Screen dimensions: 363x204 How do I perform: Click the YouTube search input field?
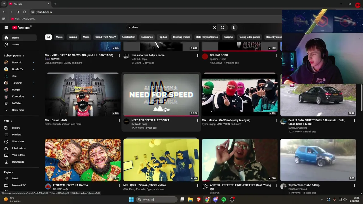click(170, 27)
